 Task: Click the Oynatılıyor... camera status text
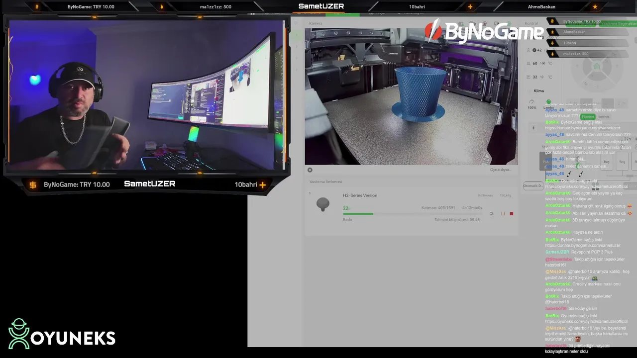[501, 170]
